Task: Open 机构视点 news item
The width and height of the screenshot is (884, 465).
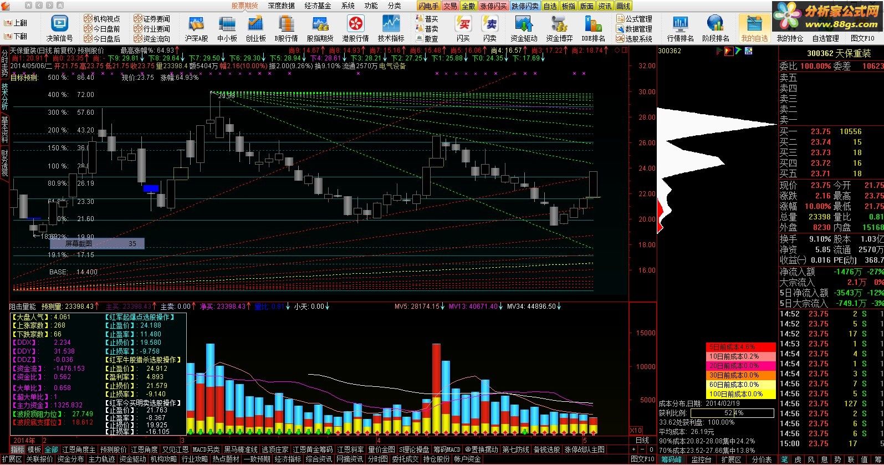Action: point(102,19)
